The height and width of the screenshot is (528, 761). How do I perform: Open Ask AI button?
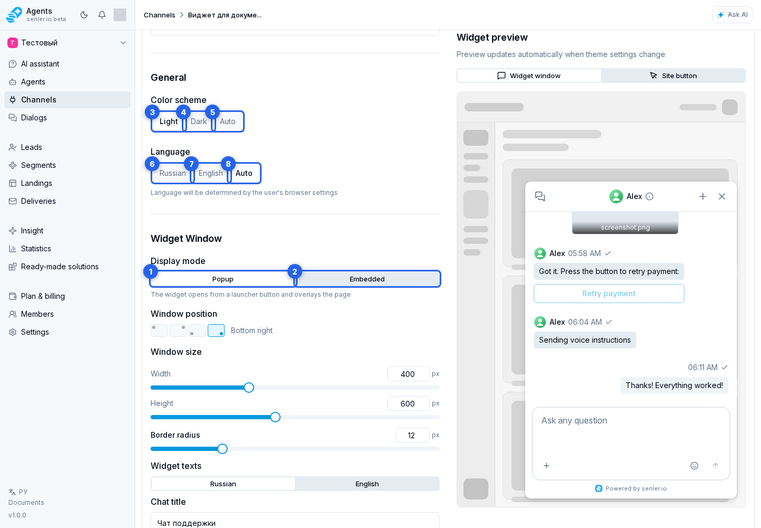click(x=732, y=15)
